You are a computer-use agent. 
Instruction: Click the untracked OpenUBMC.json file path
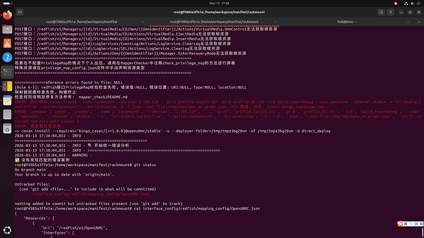(x=91, y=194)
